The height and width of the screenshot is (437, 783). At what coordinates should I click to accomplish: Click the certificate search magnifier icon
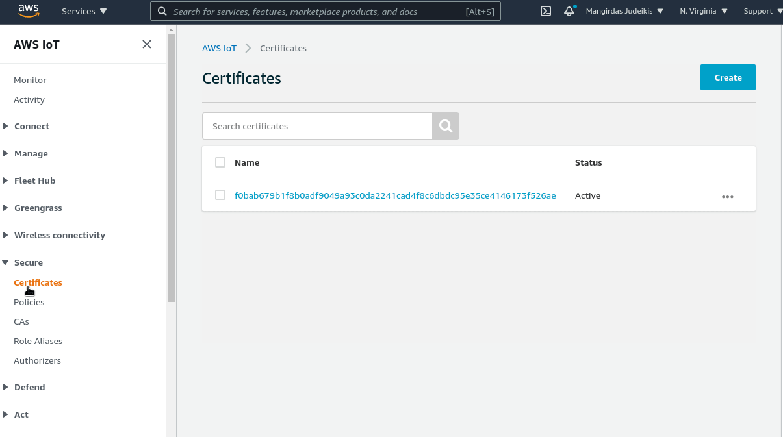coord(446,125)
